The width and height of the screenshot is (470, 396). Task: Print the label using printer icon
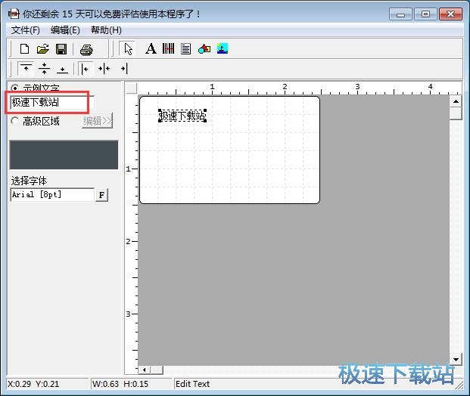point(86,49)
